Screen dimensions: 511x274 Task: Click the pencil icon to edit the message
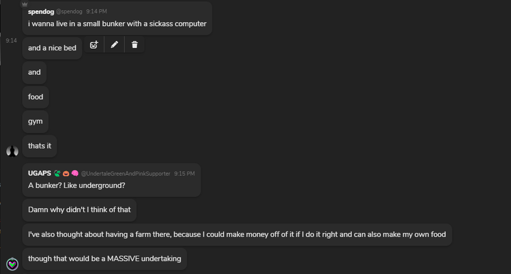(x=114, y=45)
